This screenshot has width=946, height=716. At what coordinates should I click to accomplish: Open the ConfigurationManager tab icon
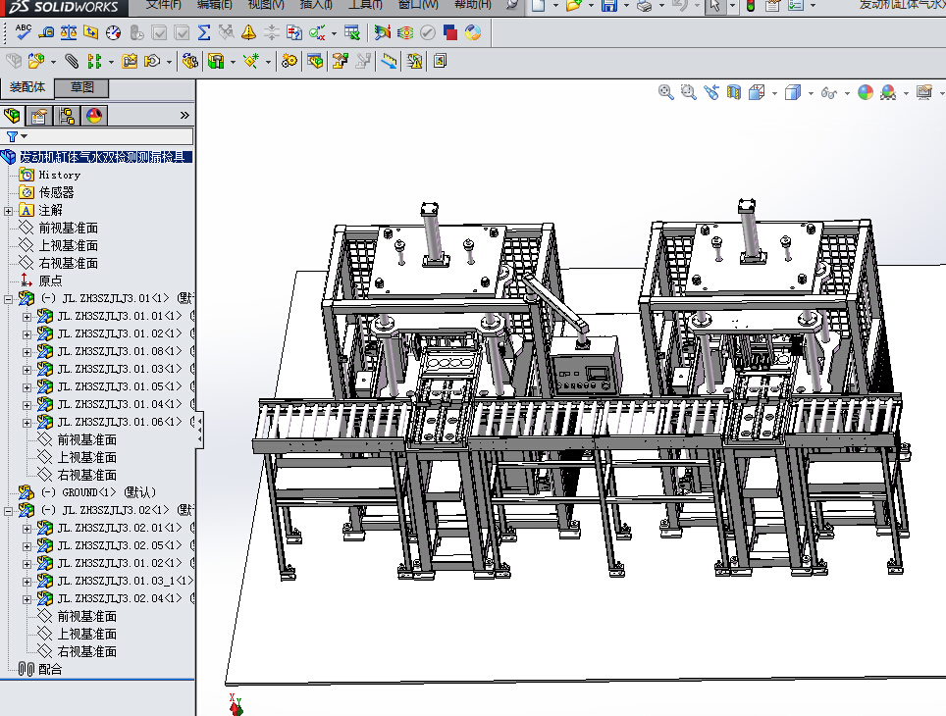point(67,117)
